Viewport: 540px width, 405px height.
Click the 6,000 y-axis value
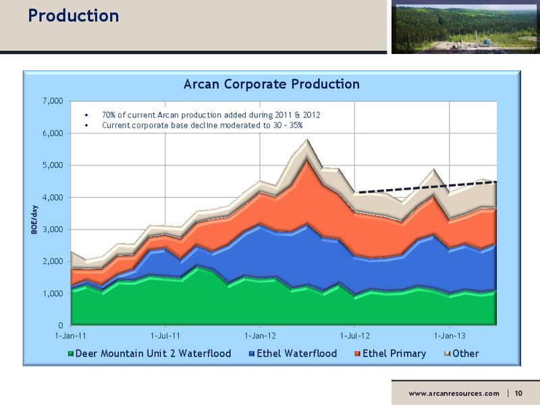click(53, 133)
